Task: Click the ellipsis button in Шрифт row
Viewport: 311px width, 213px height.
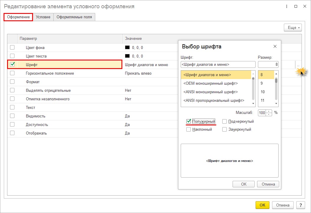Action: coord(298,65)
